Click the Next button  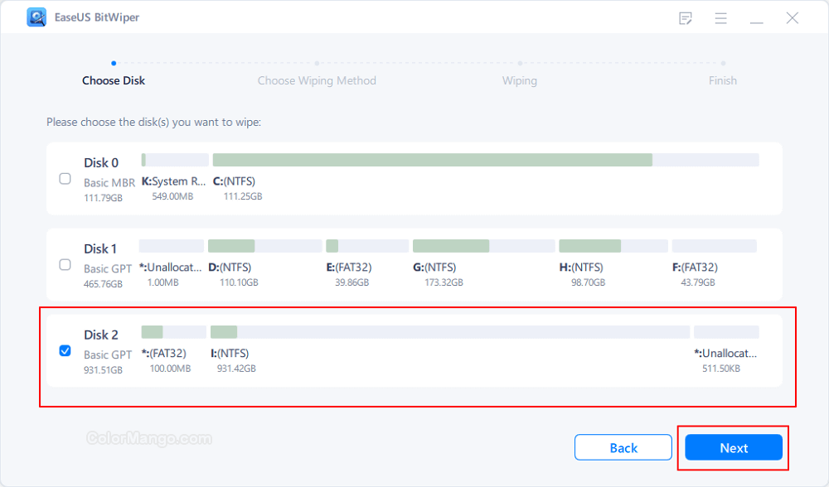tap(734, 448)
